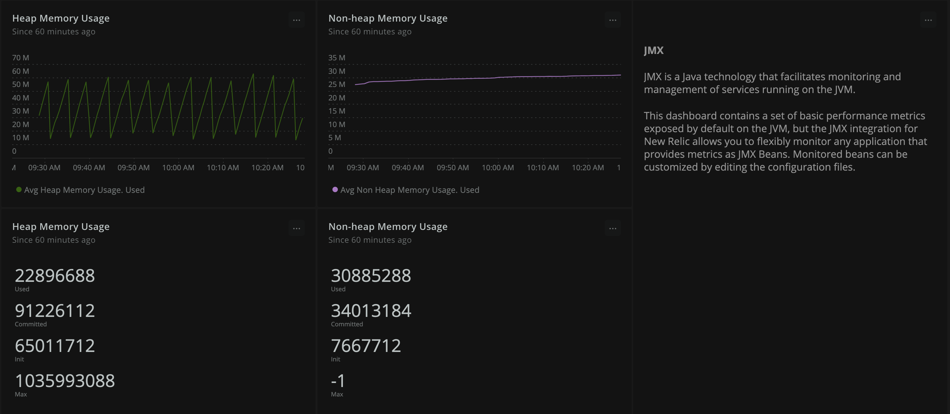
Task: Click the green heap legend color dot
Action: click(19, 189)
